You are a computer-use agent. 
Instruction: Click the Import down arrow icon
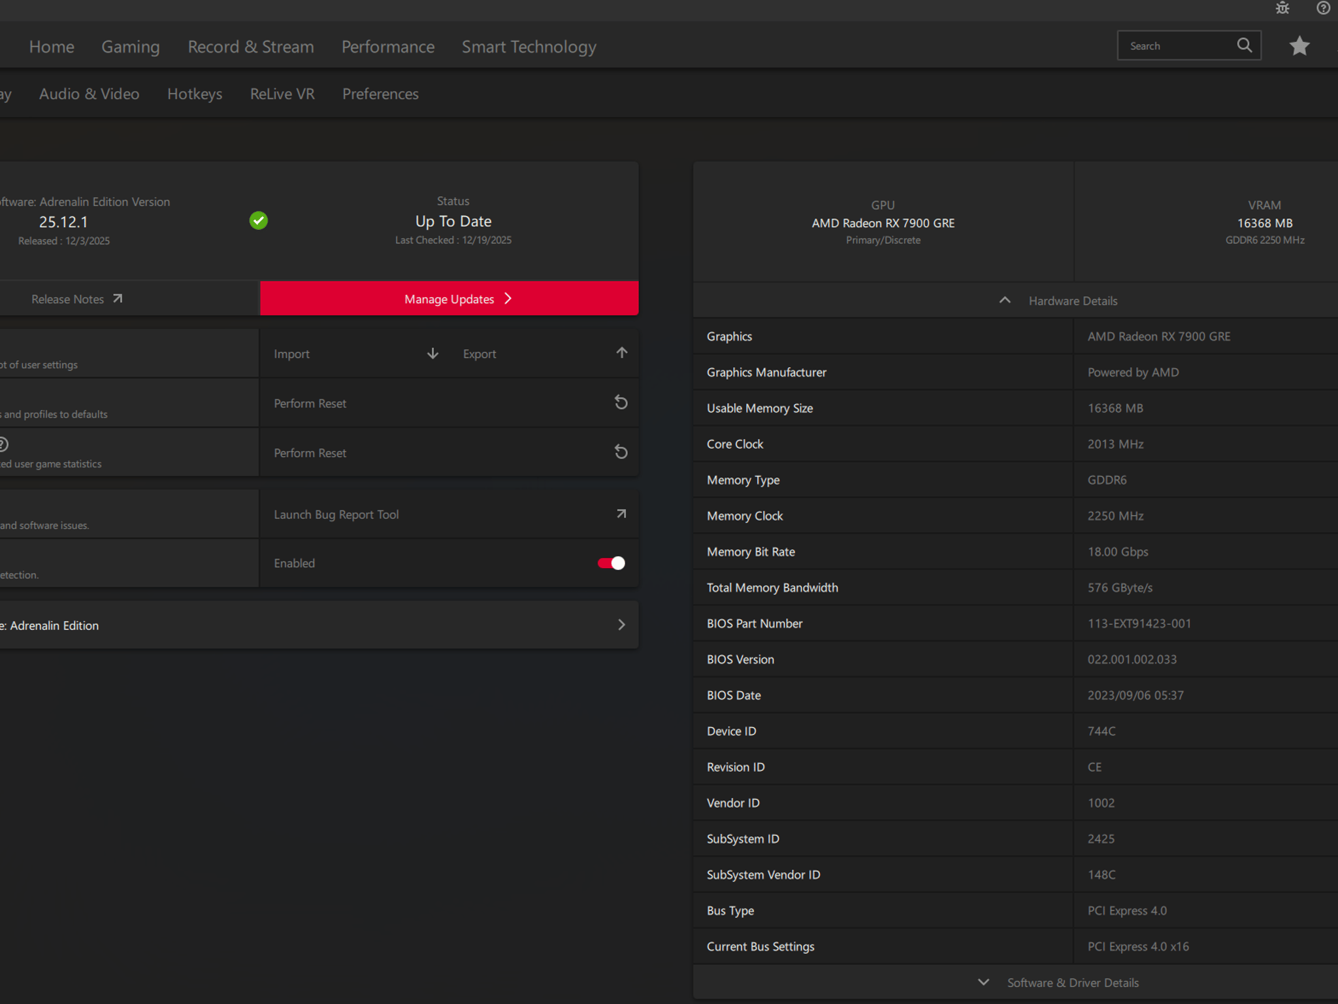coord(432,354)
